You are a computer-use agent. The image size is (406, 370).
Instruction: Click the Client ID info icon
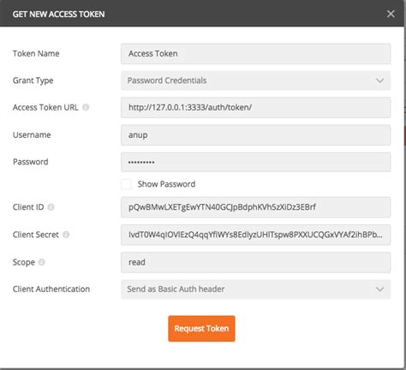(51, 207)
